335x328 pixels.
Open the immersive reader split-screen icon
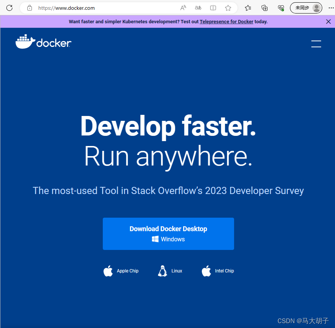coord(213,8)
